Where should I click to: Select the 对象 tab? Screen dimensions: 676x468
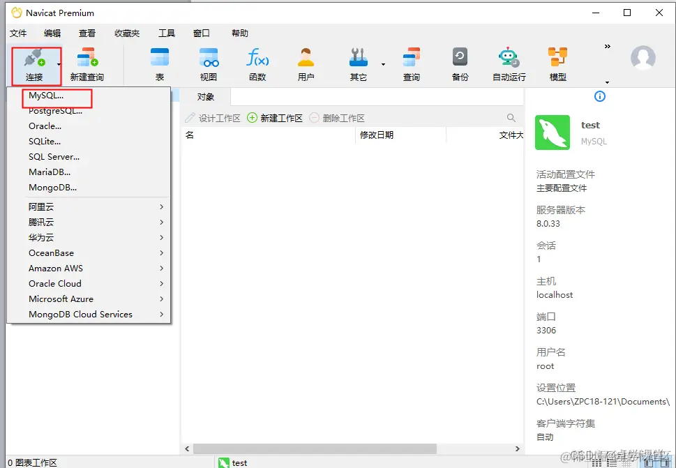coord(206,97)
